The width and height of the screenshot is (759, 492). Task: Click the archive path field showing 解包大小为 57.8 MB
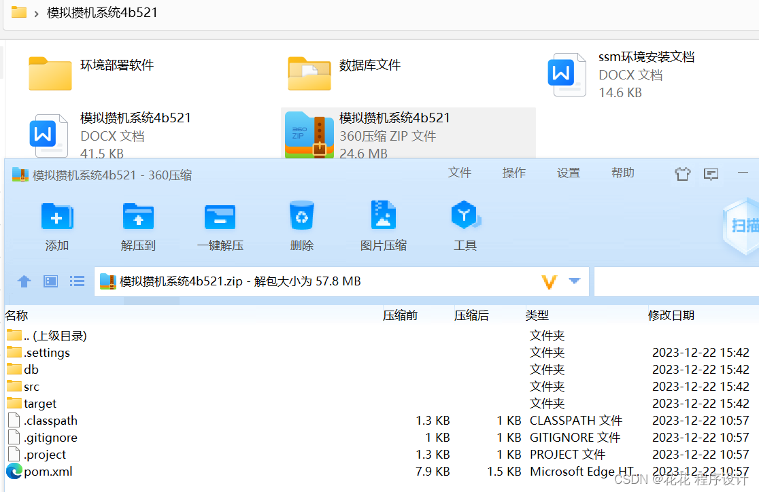[x=341, y=281]
